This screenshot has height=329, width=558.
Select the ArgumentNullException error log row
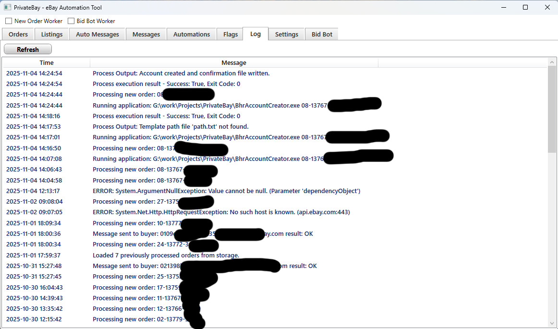[226, 191]
